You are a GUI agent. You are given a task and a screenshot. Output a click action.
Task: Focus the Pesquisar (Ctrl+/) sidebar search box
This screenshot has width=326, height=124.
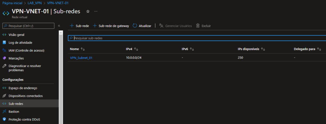tap(28, 26)
